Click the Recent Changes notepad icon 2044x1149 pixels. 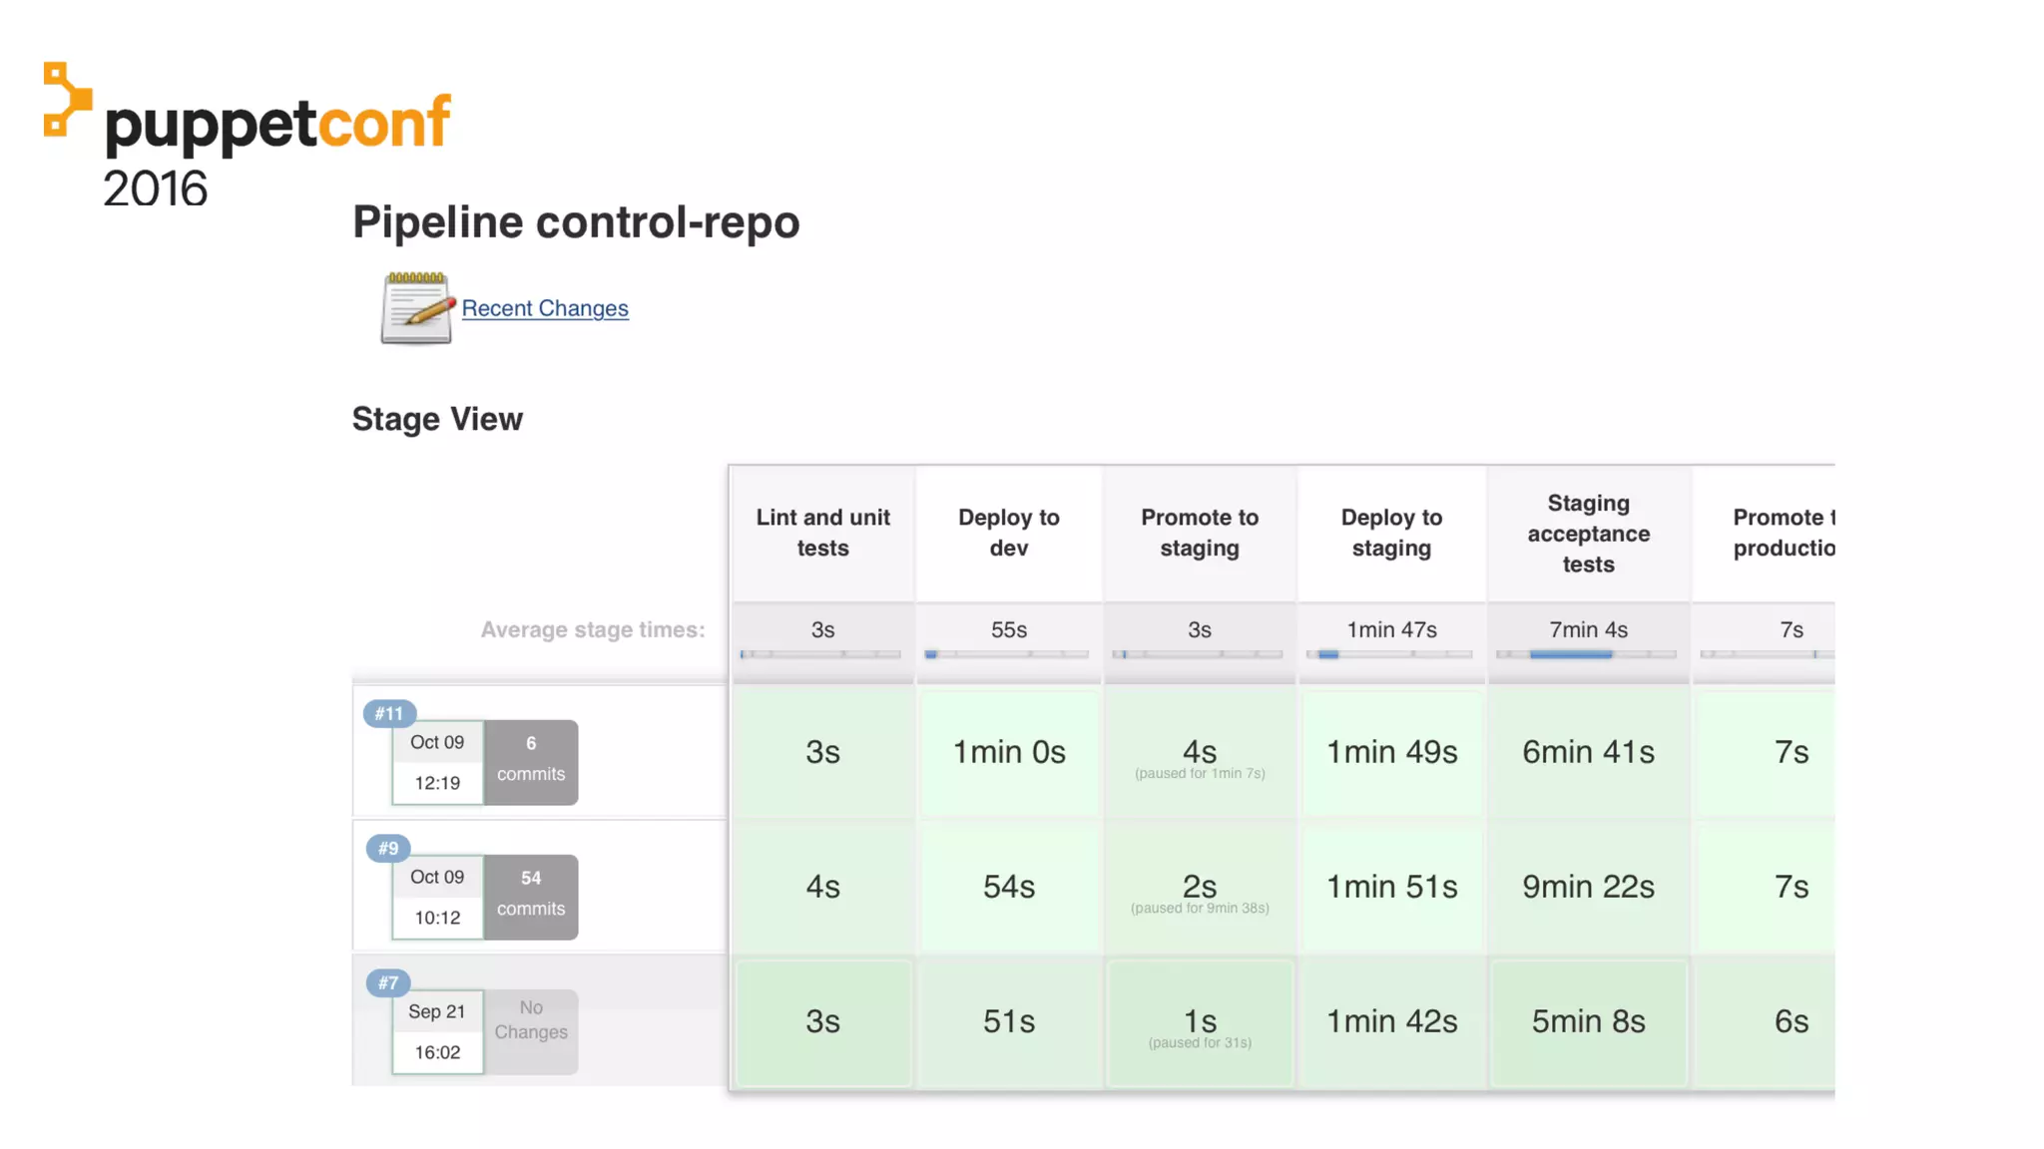click(416, 308)
